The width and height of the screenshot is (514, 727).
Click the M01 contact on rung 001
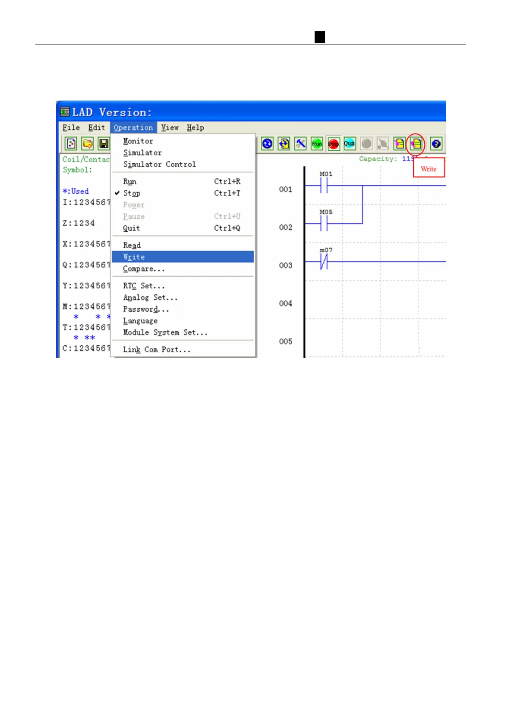324,186
